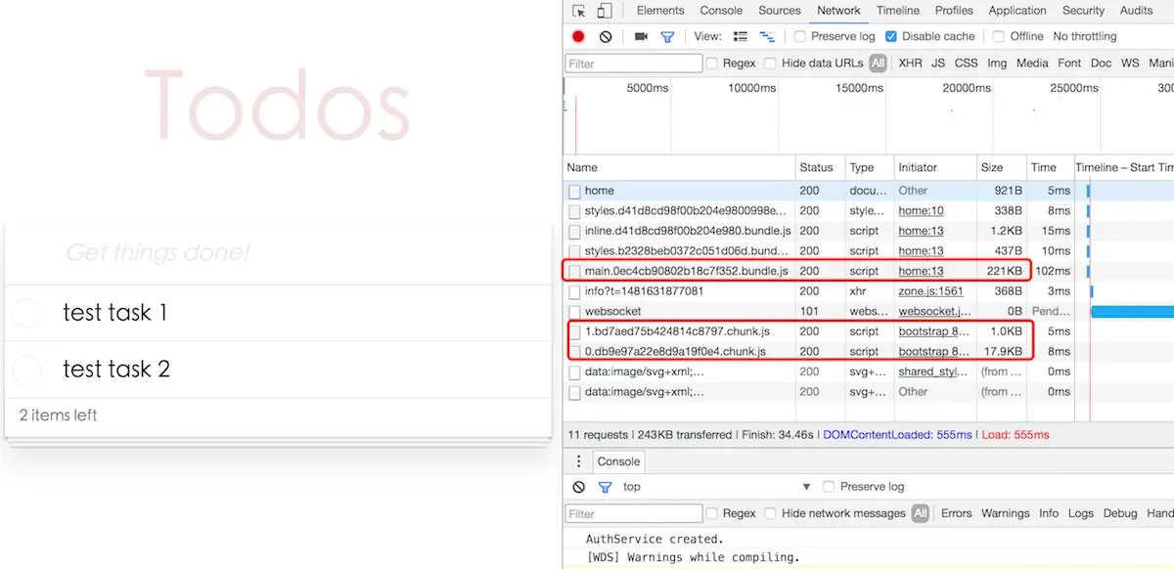Select styles.d41d8cd98f00b204e9800998e stylesheet request
The height and width of the screenshot is (569, 1174).
pos(869,211)
